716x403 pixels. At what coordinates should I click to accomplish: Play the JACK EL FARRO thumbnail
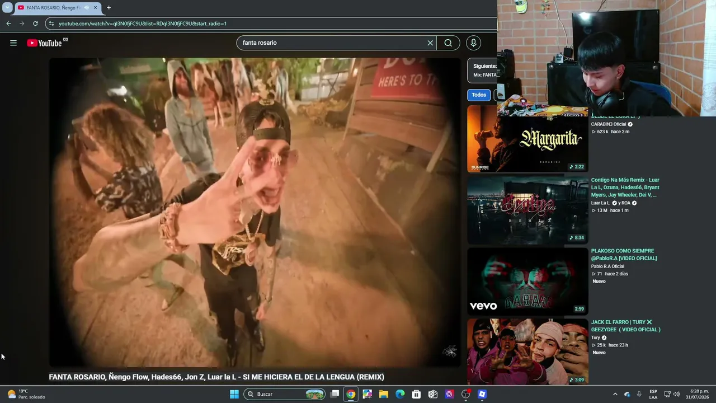[x=527, y=352]
